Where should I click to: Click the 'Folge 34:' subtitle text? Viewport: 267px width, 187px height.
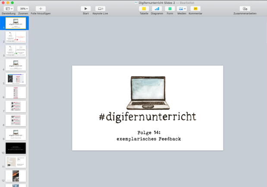coord(149,133)
